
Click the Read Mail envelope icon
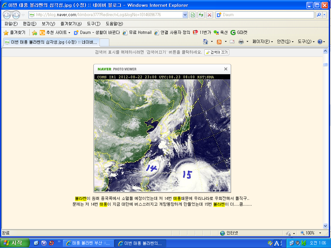click(x=232, y=42)
